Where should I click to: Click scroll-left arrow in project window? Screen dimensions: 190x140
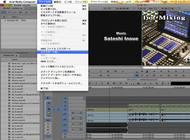pos(2,50)
